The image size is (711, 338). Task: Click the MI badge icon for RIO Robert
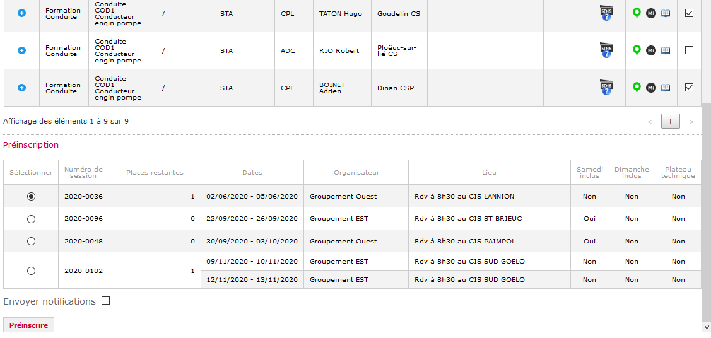tap(651, 50)
